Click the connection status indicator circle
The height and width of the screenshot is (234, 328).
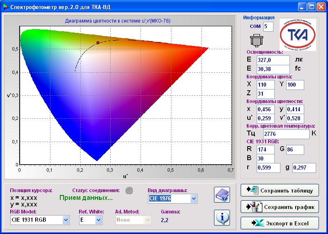(129, 190)
